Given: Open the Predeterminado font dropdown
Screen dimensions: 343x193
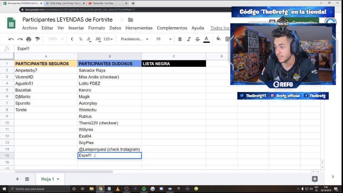Looking at the screenshot, I should point(134,39).
